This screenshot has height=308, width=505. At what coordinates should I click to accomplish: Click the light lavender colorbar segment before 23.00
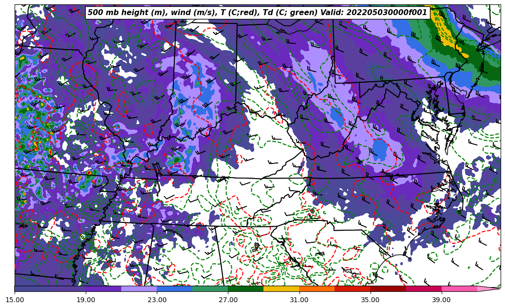(139, 289)
